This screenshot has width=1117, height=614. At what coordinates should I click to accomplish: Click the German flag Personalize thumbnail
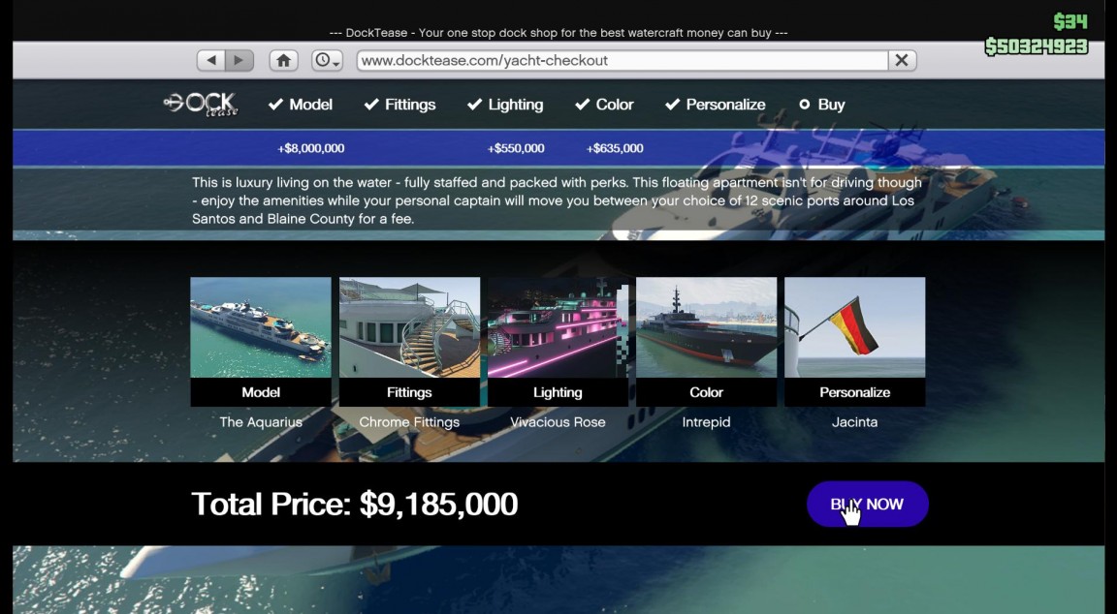pyautogui.click(x=855, y=327)
